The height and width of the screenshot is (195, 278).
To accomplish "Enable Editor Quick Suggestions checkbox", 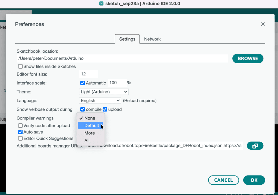I will click(20, 139).
